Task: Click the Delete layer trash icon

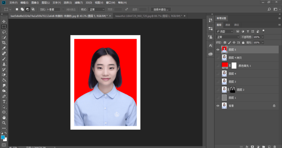Action: [x=275, y=147]
